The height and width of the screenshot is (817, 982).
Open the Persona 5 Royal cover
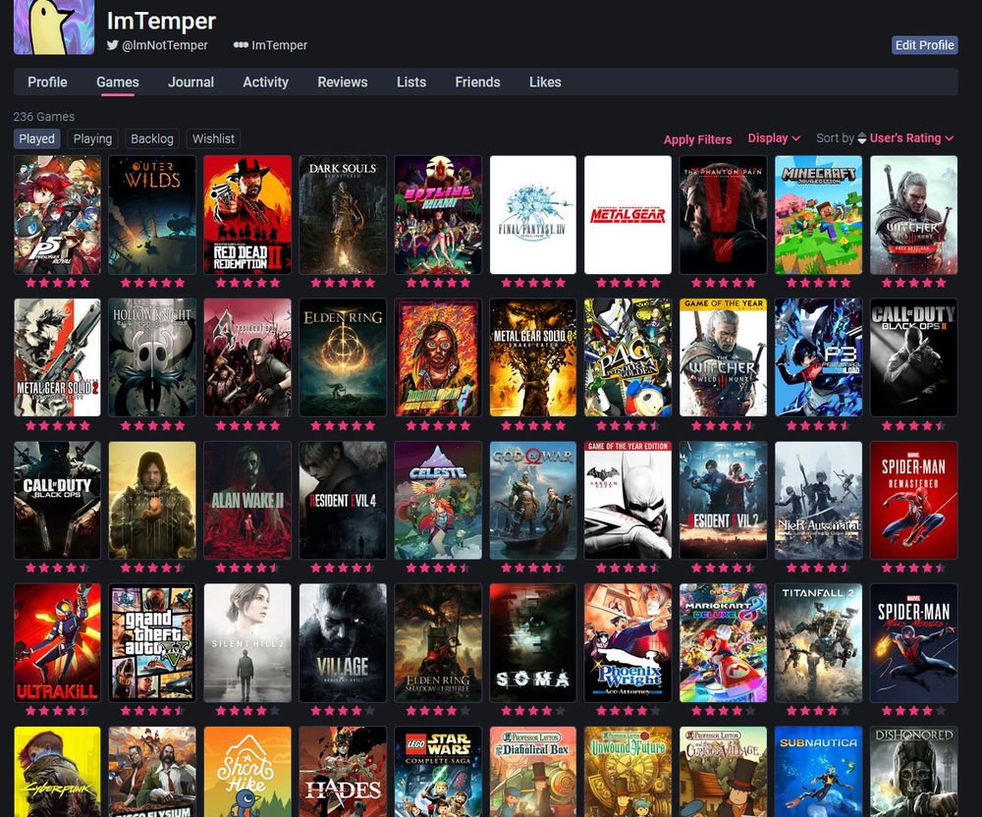pyautogui.click(x=58, y=215)
